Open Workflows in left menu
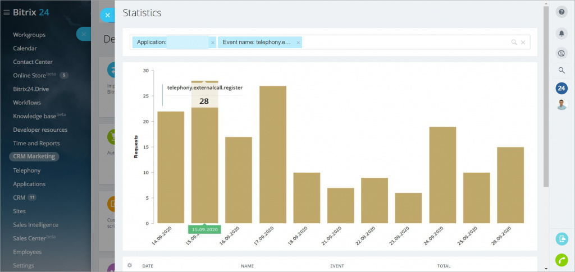This screenshot has height=272, width=575. 27,103
